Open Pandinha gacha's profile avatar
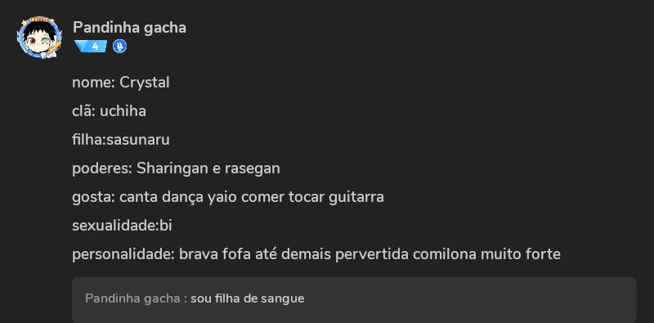The width and height of the screenshot is (654, 323). [x=39, y=38]
